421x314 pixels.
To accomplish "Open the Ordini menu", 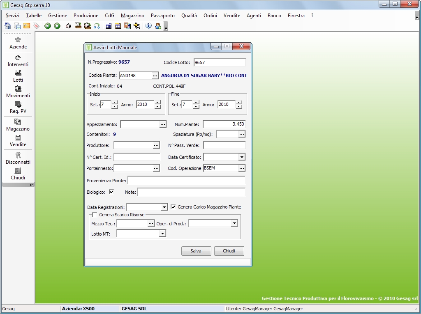I will coord(210,16).
